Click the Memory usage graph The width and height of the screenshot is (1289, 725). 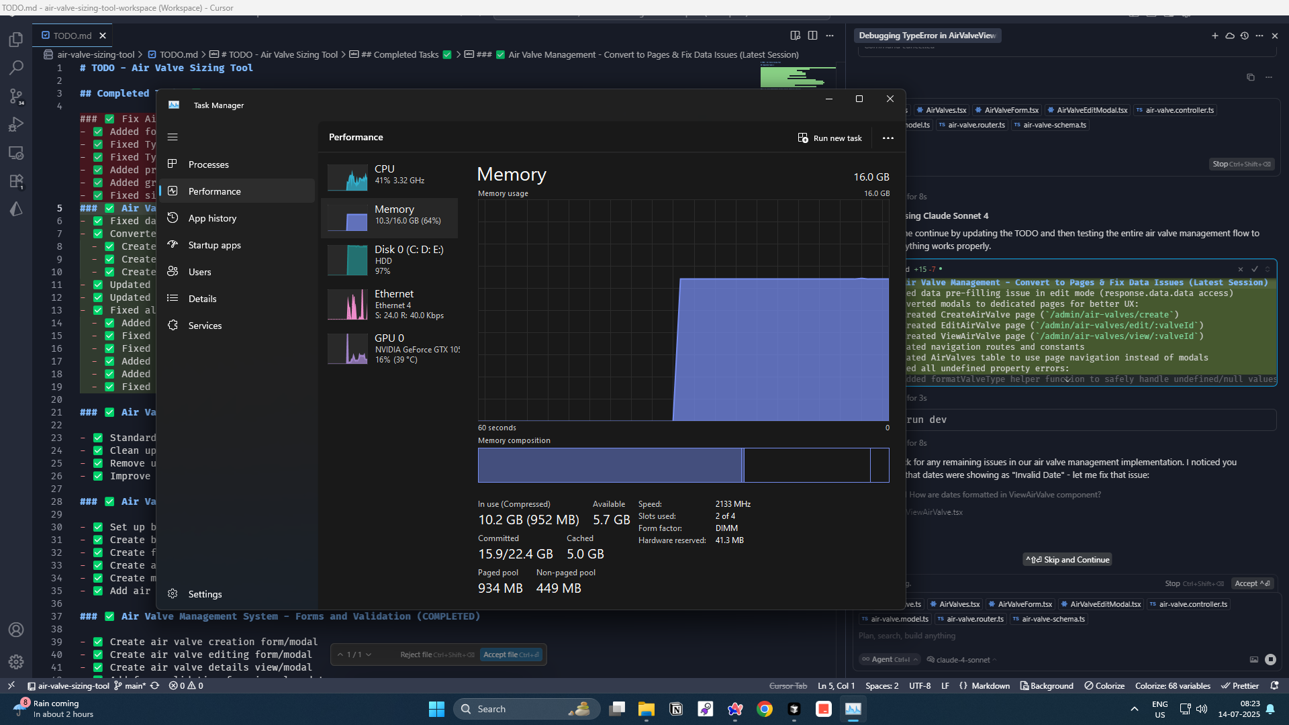[683, 310]
